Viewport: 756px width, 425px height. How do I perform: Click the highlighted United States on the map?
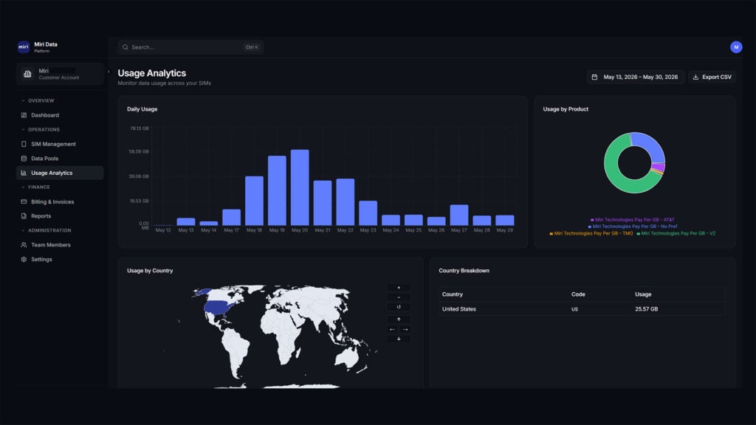[x=216, y=307]
